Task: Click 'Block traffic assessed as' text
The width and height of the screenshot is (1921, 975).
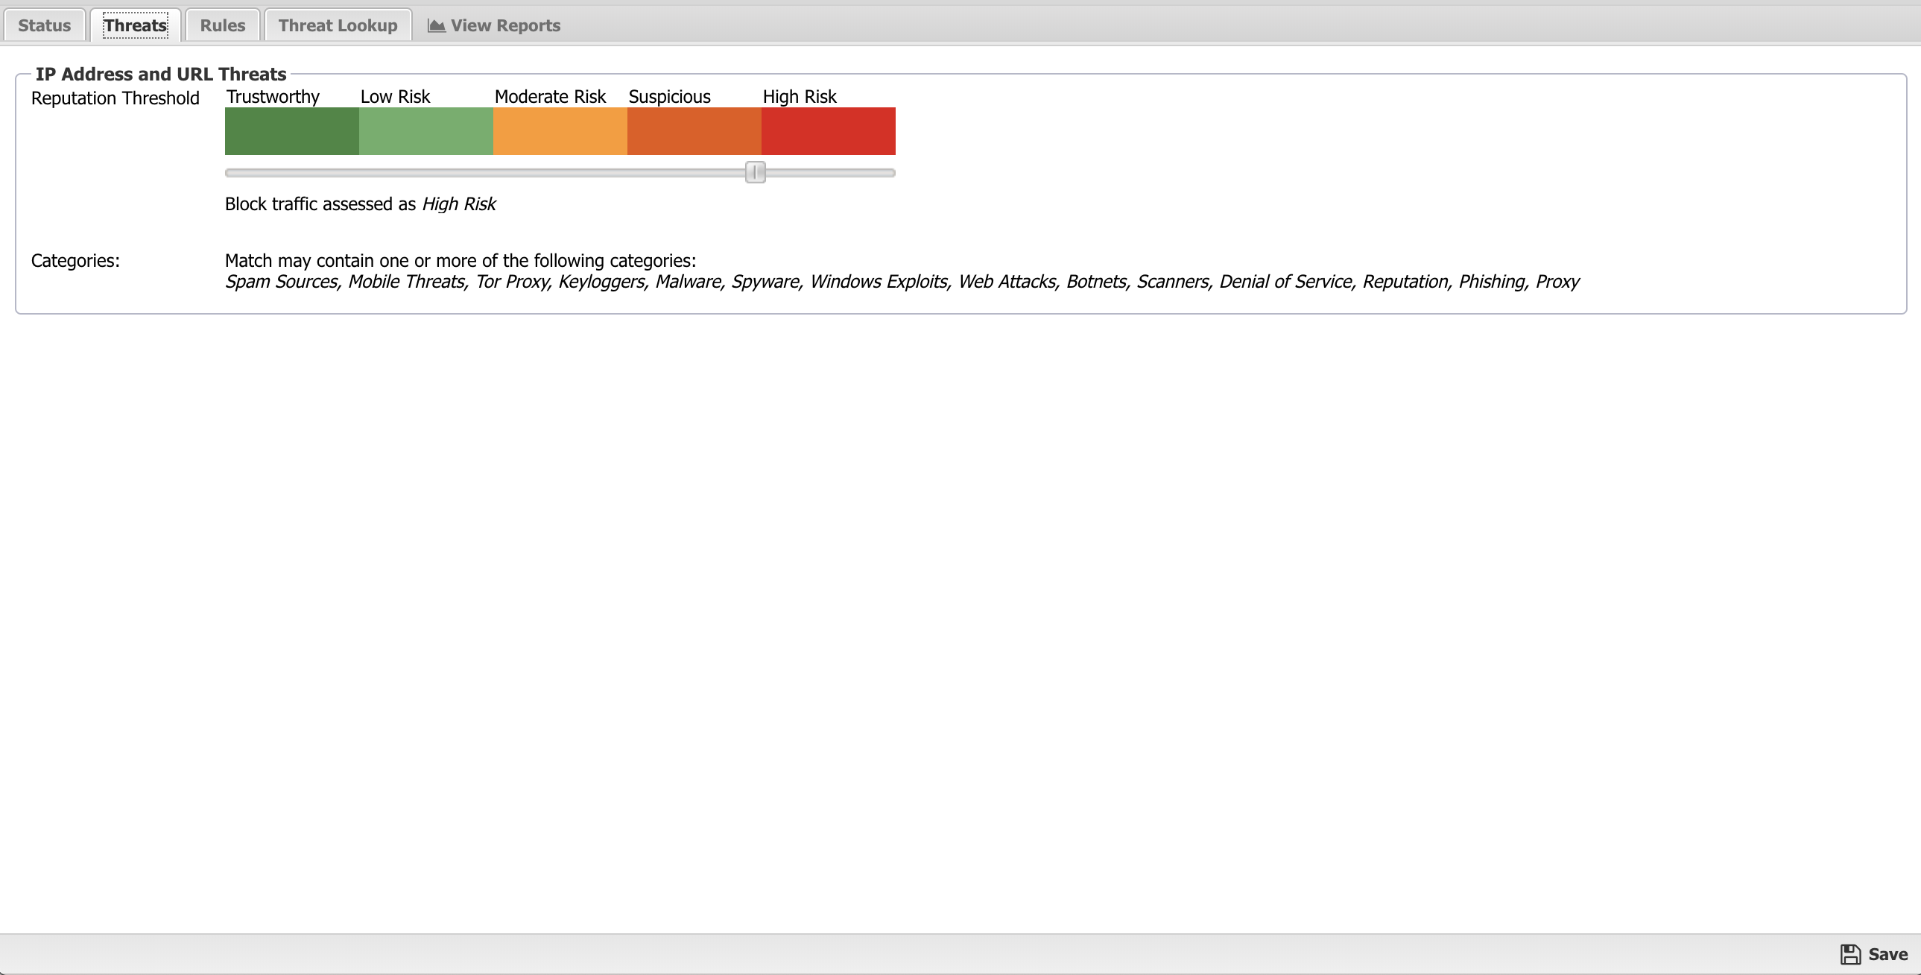Action: click(320, 204)
